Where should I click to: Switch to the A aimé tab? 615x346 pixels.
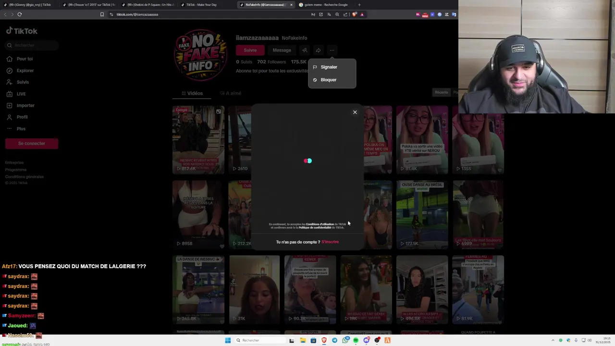click(x=231, y=93)
